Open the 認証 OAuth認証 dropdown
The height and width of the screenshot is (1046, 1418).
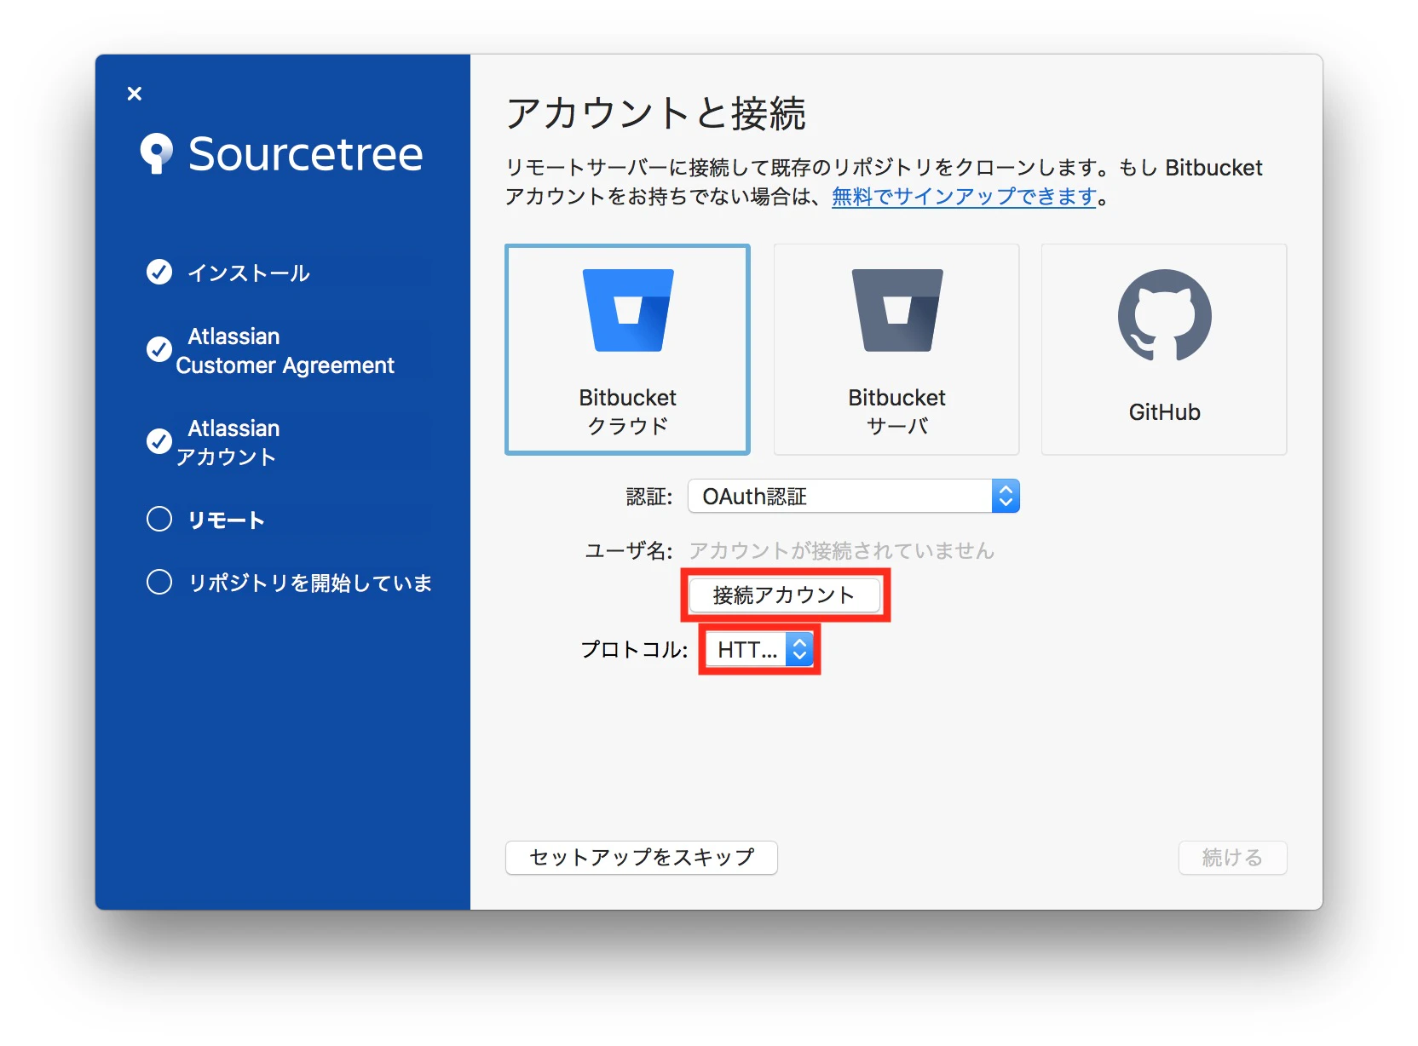pyautogui.click(x=854, y=496)
